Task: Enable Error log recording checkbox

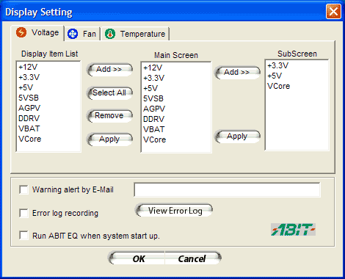Action: 23,213
